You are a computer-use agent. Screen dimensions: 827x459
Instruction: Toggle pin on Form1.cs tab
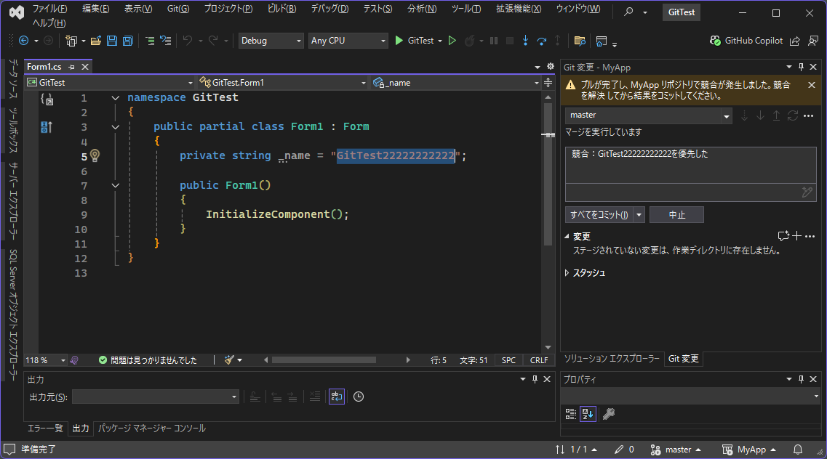point(72,67)
